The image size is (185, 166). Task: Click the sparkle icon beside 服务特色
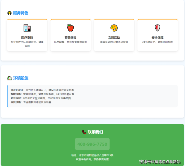pyautogui.click(x=9, y=13)
